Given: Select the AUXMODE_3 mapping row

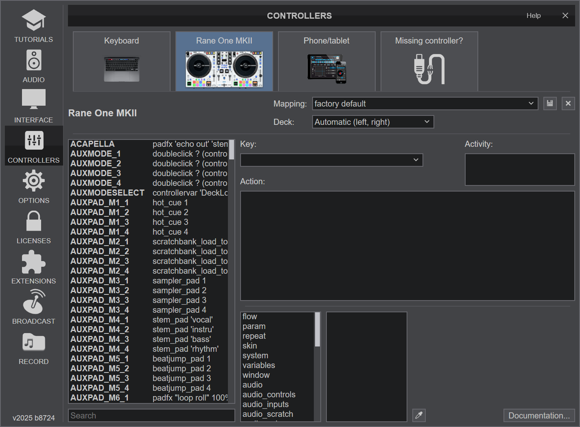Looking at the screenshot, I should (x=149, y=173).
